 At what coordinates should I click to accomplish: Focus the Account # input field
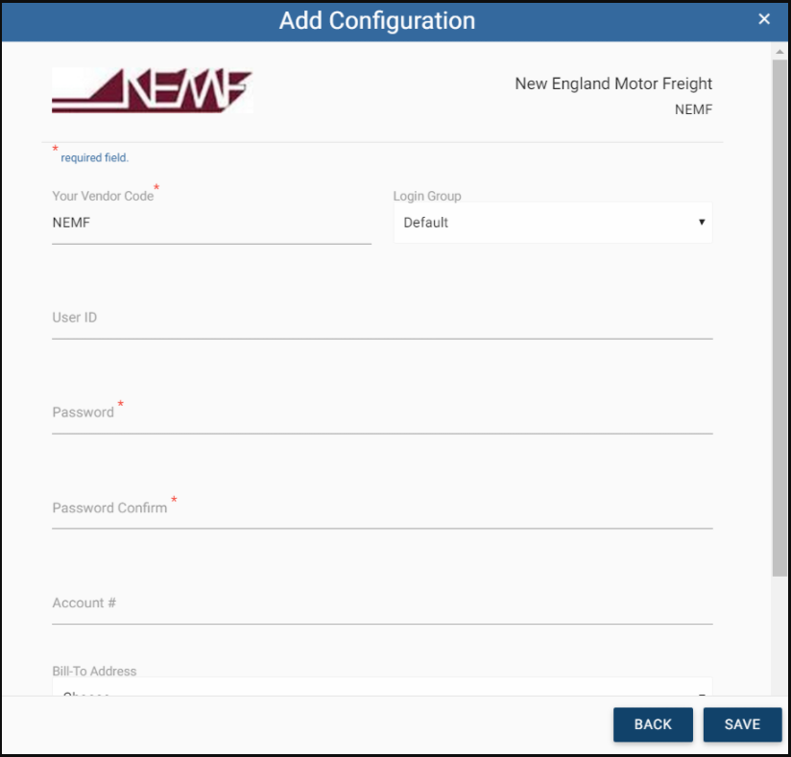[x=382, y=603]
